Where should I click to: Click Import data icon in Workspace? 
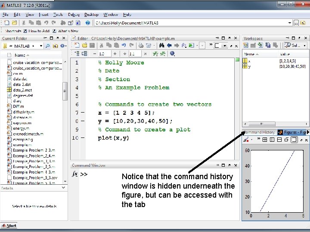tap(260, 46)
